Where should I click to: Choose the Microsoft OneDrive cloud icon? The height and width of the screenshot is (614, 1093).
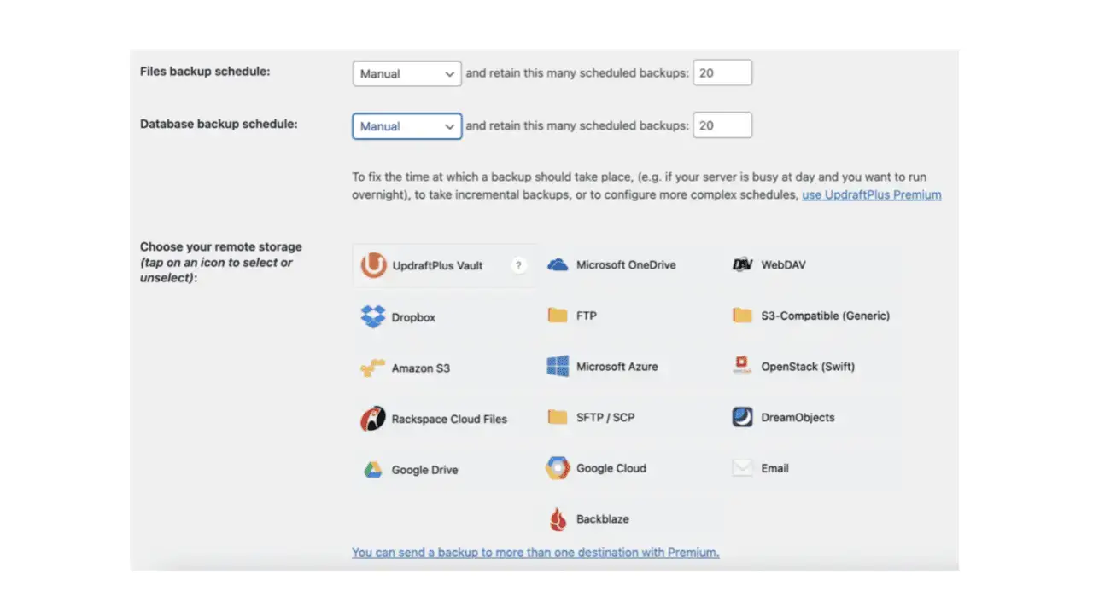pyautogui.click(x=558, y=264)
